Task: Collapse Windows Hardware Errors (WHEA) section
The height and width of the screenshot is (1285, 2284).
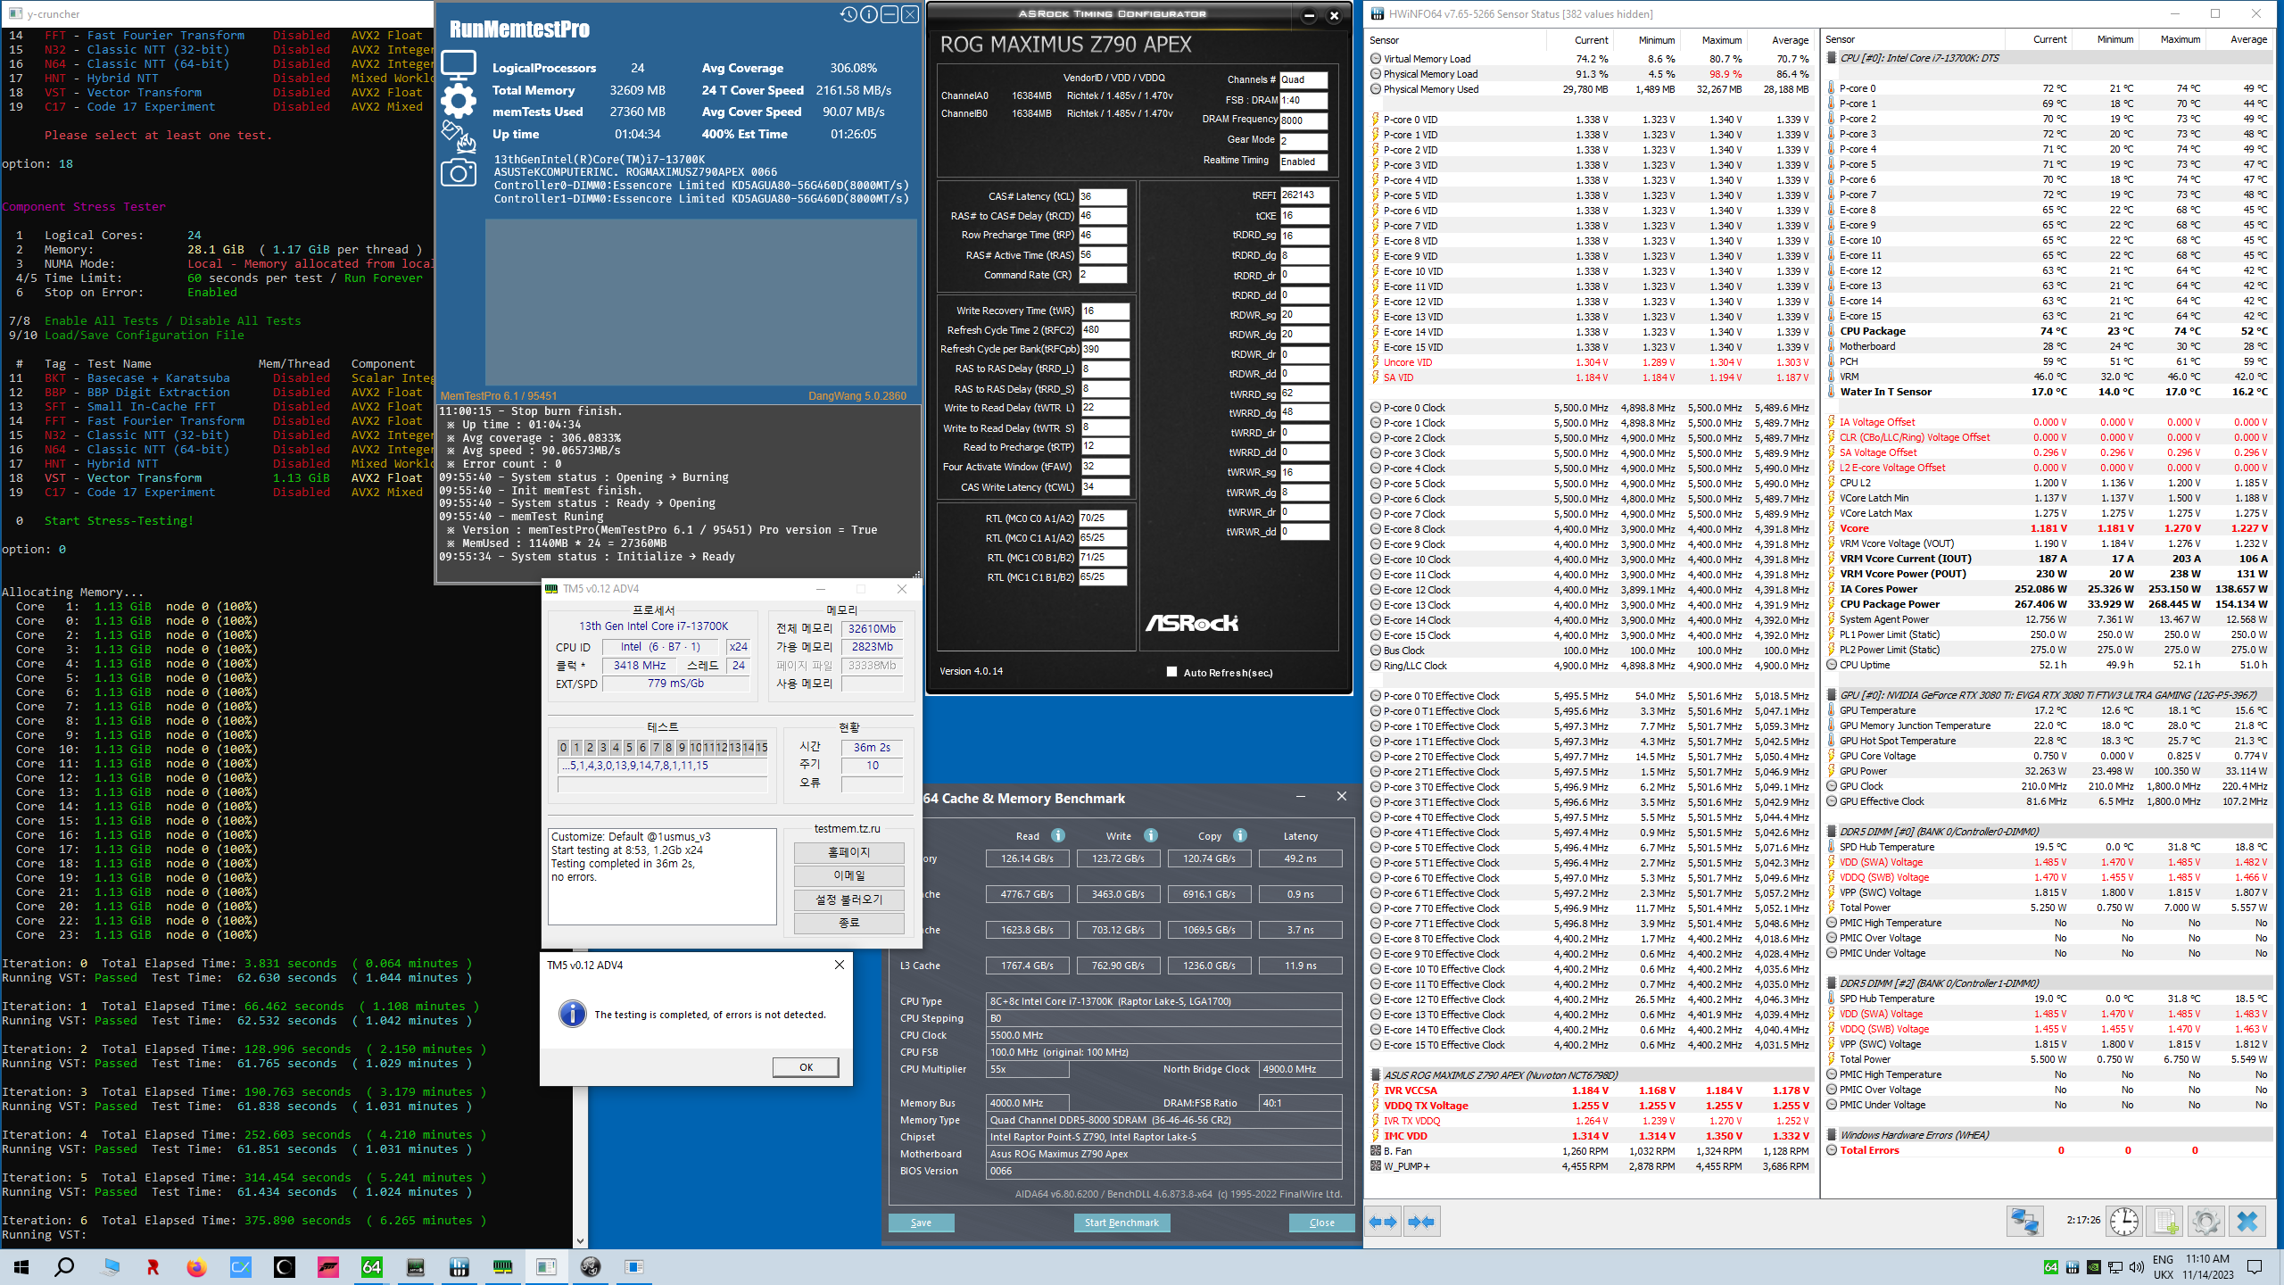Action: 1832,1135
